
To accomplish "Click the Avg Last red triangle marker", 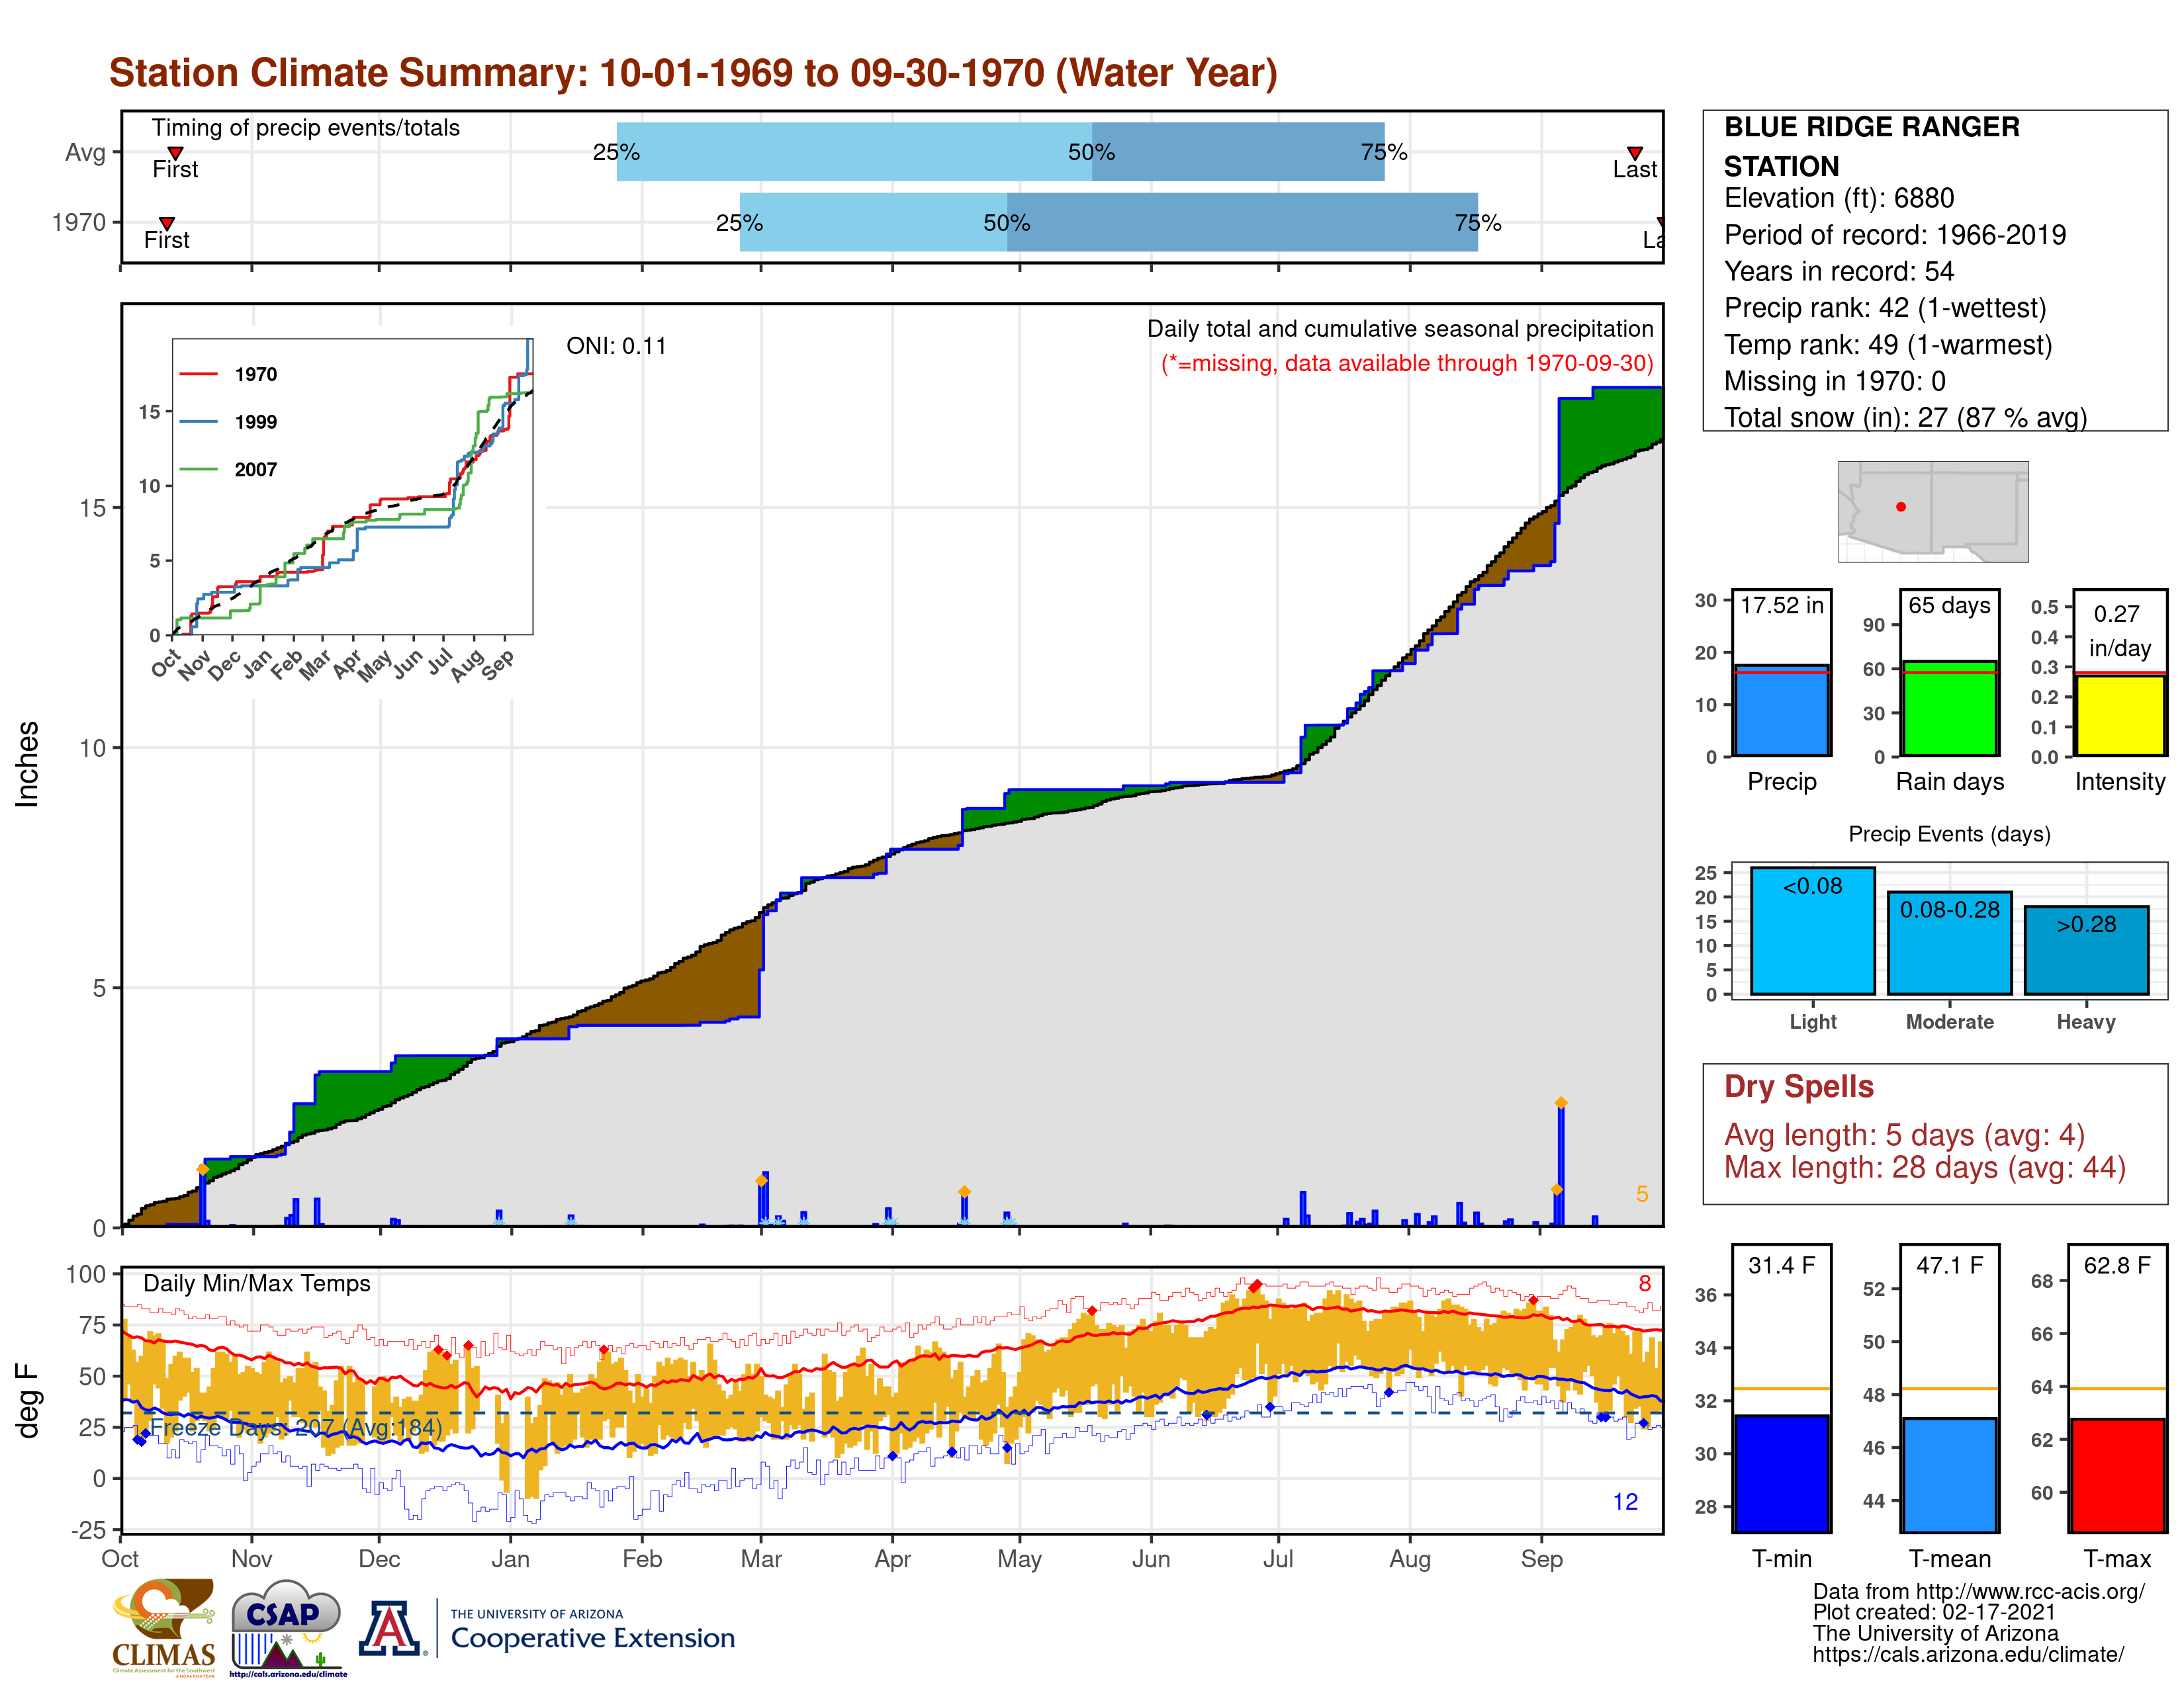I will point(1634,153).
